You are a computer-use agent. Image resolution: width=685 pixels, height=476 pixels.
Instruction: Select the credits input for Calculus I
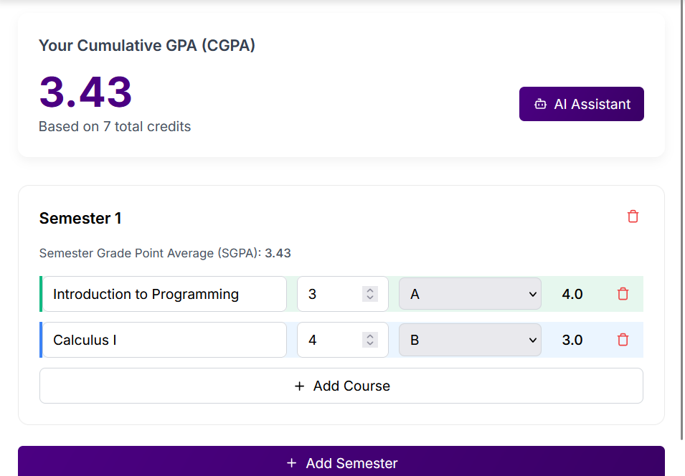pos(330,340)
